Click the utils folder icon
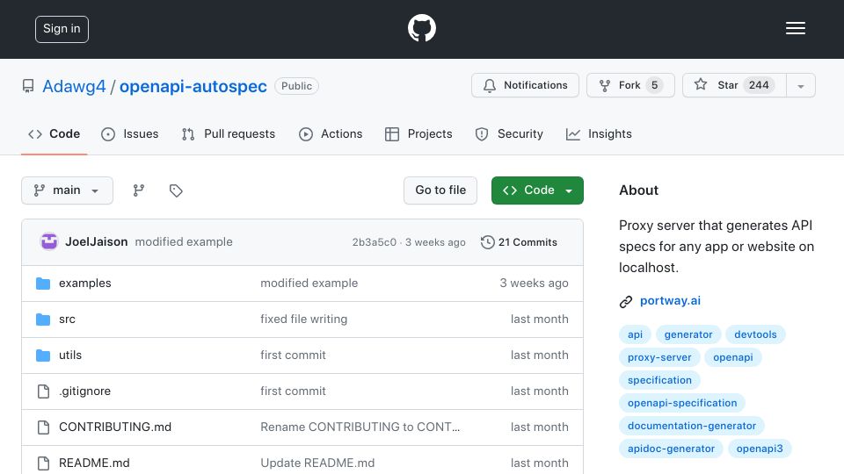844x474 pixels. pyautogui.click(x=43, y=355)
